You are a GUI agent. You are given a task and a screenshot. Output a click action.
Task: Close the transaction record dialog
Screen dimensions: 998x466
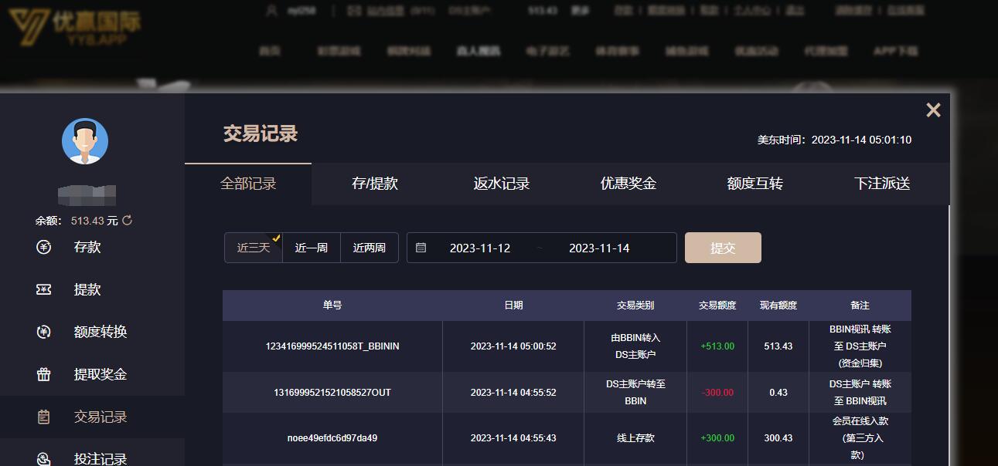[933, 110]
